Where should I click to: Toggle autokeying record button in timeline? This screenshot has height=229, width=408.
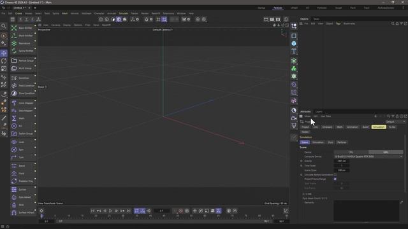(x=180, y=211)
